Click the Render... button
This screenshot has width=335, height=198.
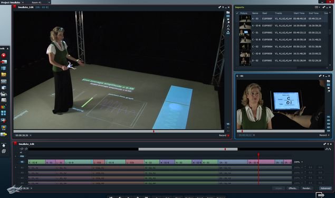click(x=307, y=188)
